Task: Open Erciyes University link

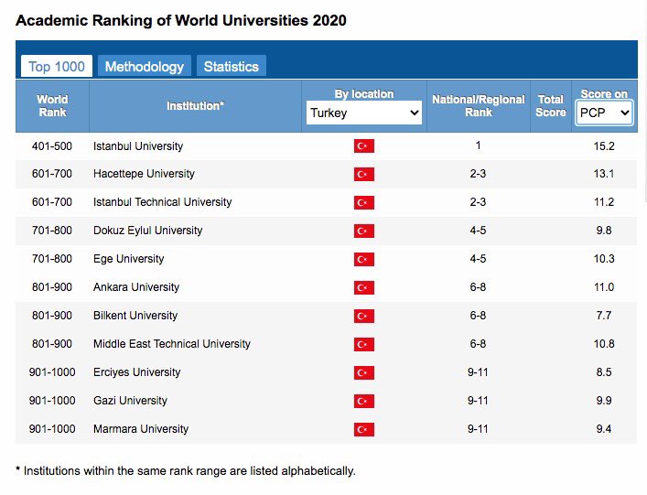Action: 136,372
